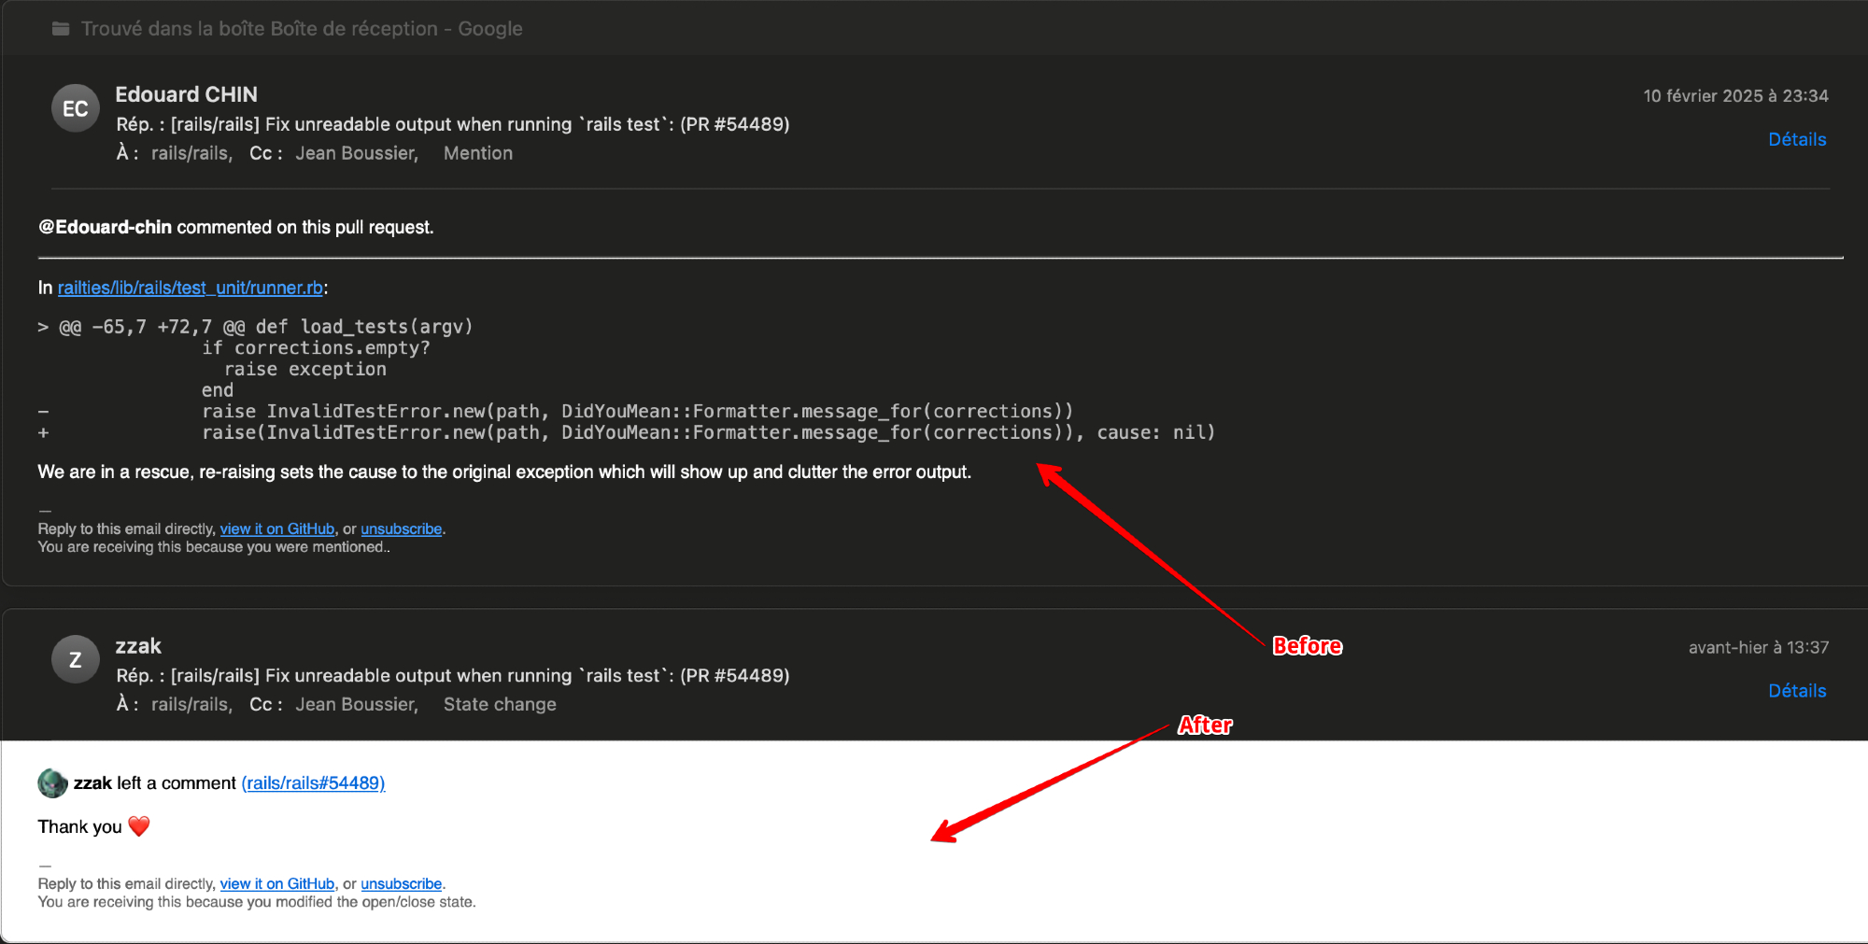
Task: Open Détails for Edouard CHIN's email
Action: 1796,139
